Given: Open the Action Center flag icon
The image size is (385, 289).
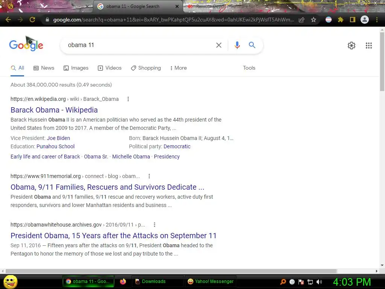Looking at the screenshot, I should [301, 282].
